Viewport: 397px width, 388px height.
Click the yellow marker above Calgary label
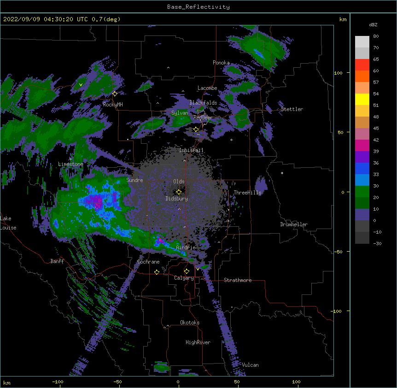click(187, 271)
